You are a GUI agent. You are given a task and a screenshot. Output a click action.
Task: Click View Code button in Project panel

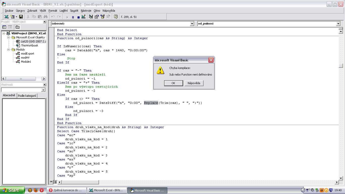point(4,27)
